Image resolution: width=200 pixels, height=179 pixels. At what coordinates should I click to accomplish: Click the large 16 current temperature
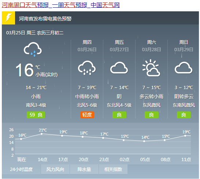(x=25, y=70)
